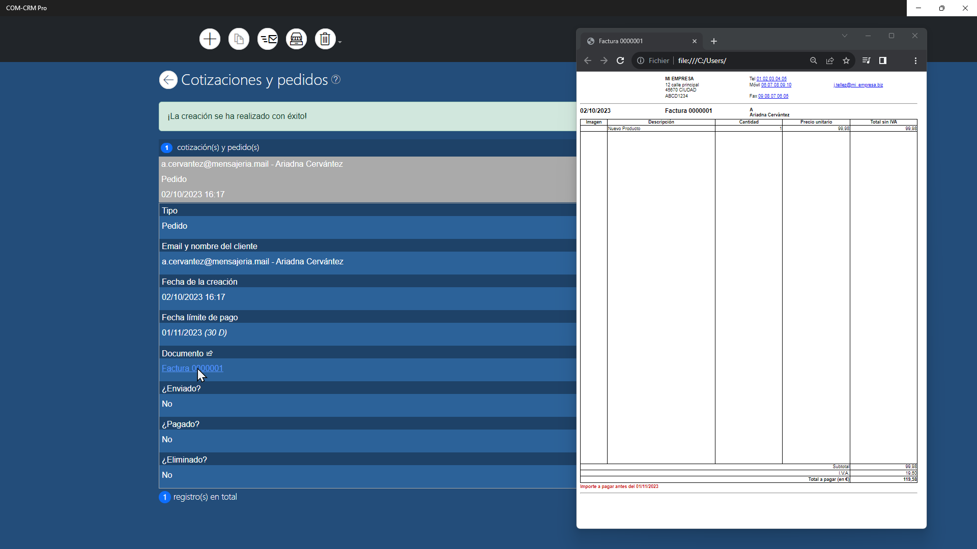Minimize the browser window

[x=868, y=36]
